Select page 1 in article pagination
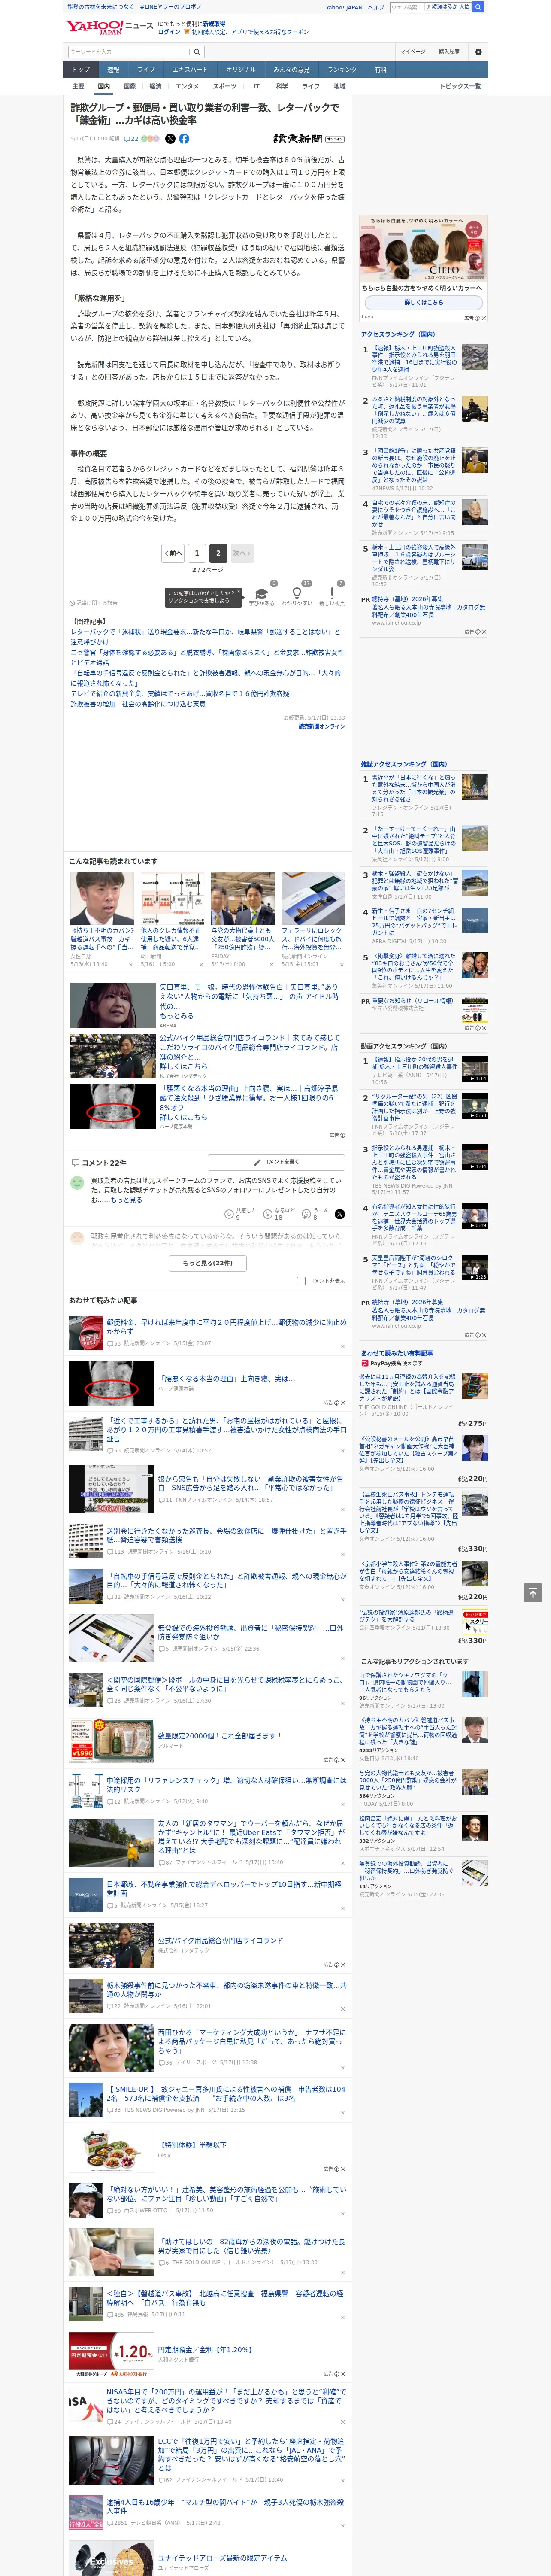551x2576 pixels. click(x=197, y=553)
